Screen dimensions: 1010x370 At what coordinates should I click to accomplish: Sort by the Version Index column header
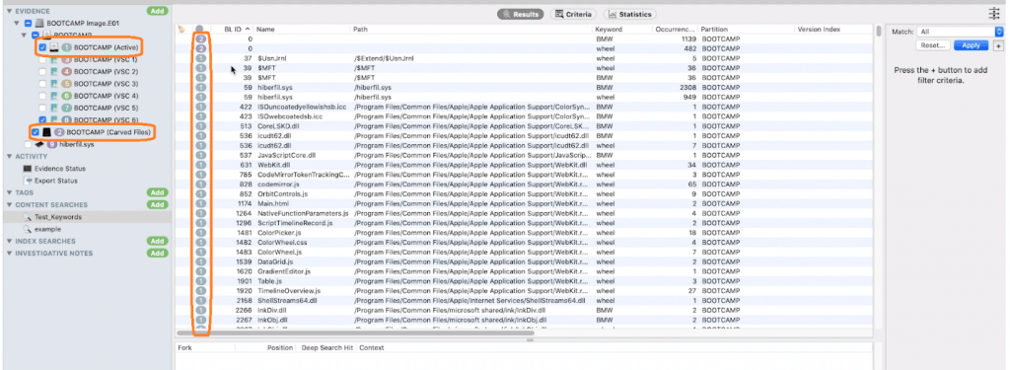point(833,30)
